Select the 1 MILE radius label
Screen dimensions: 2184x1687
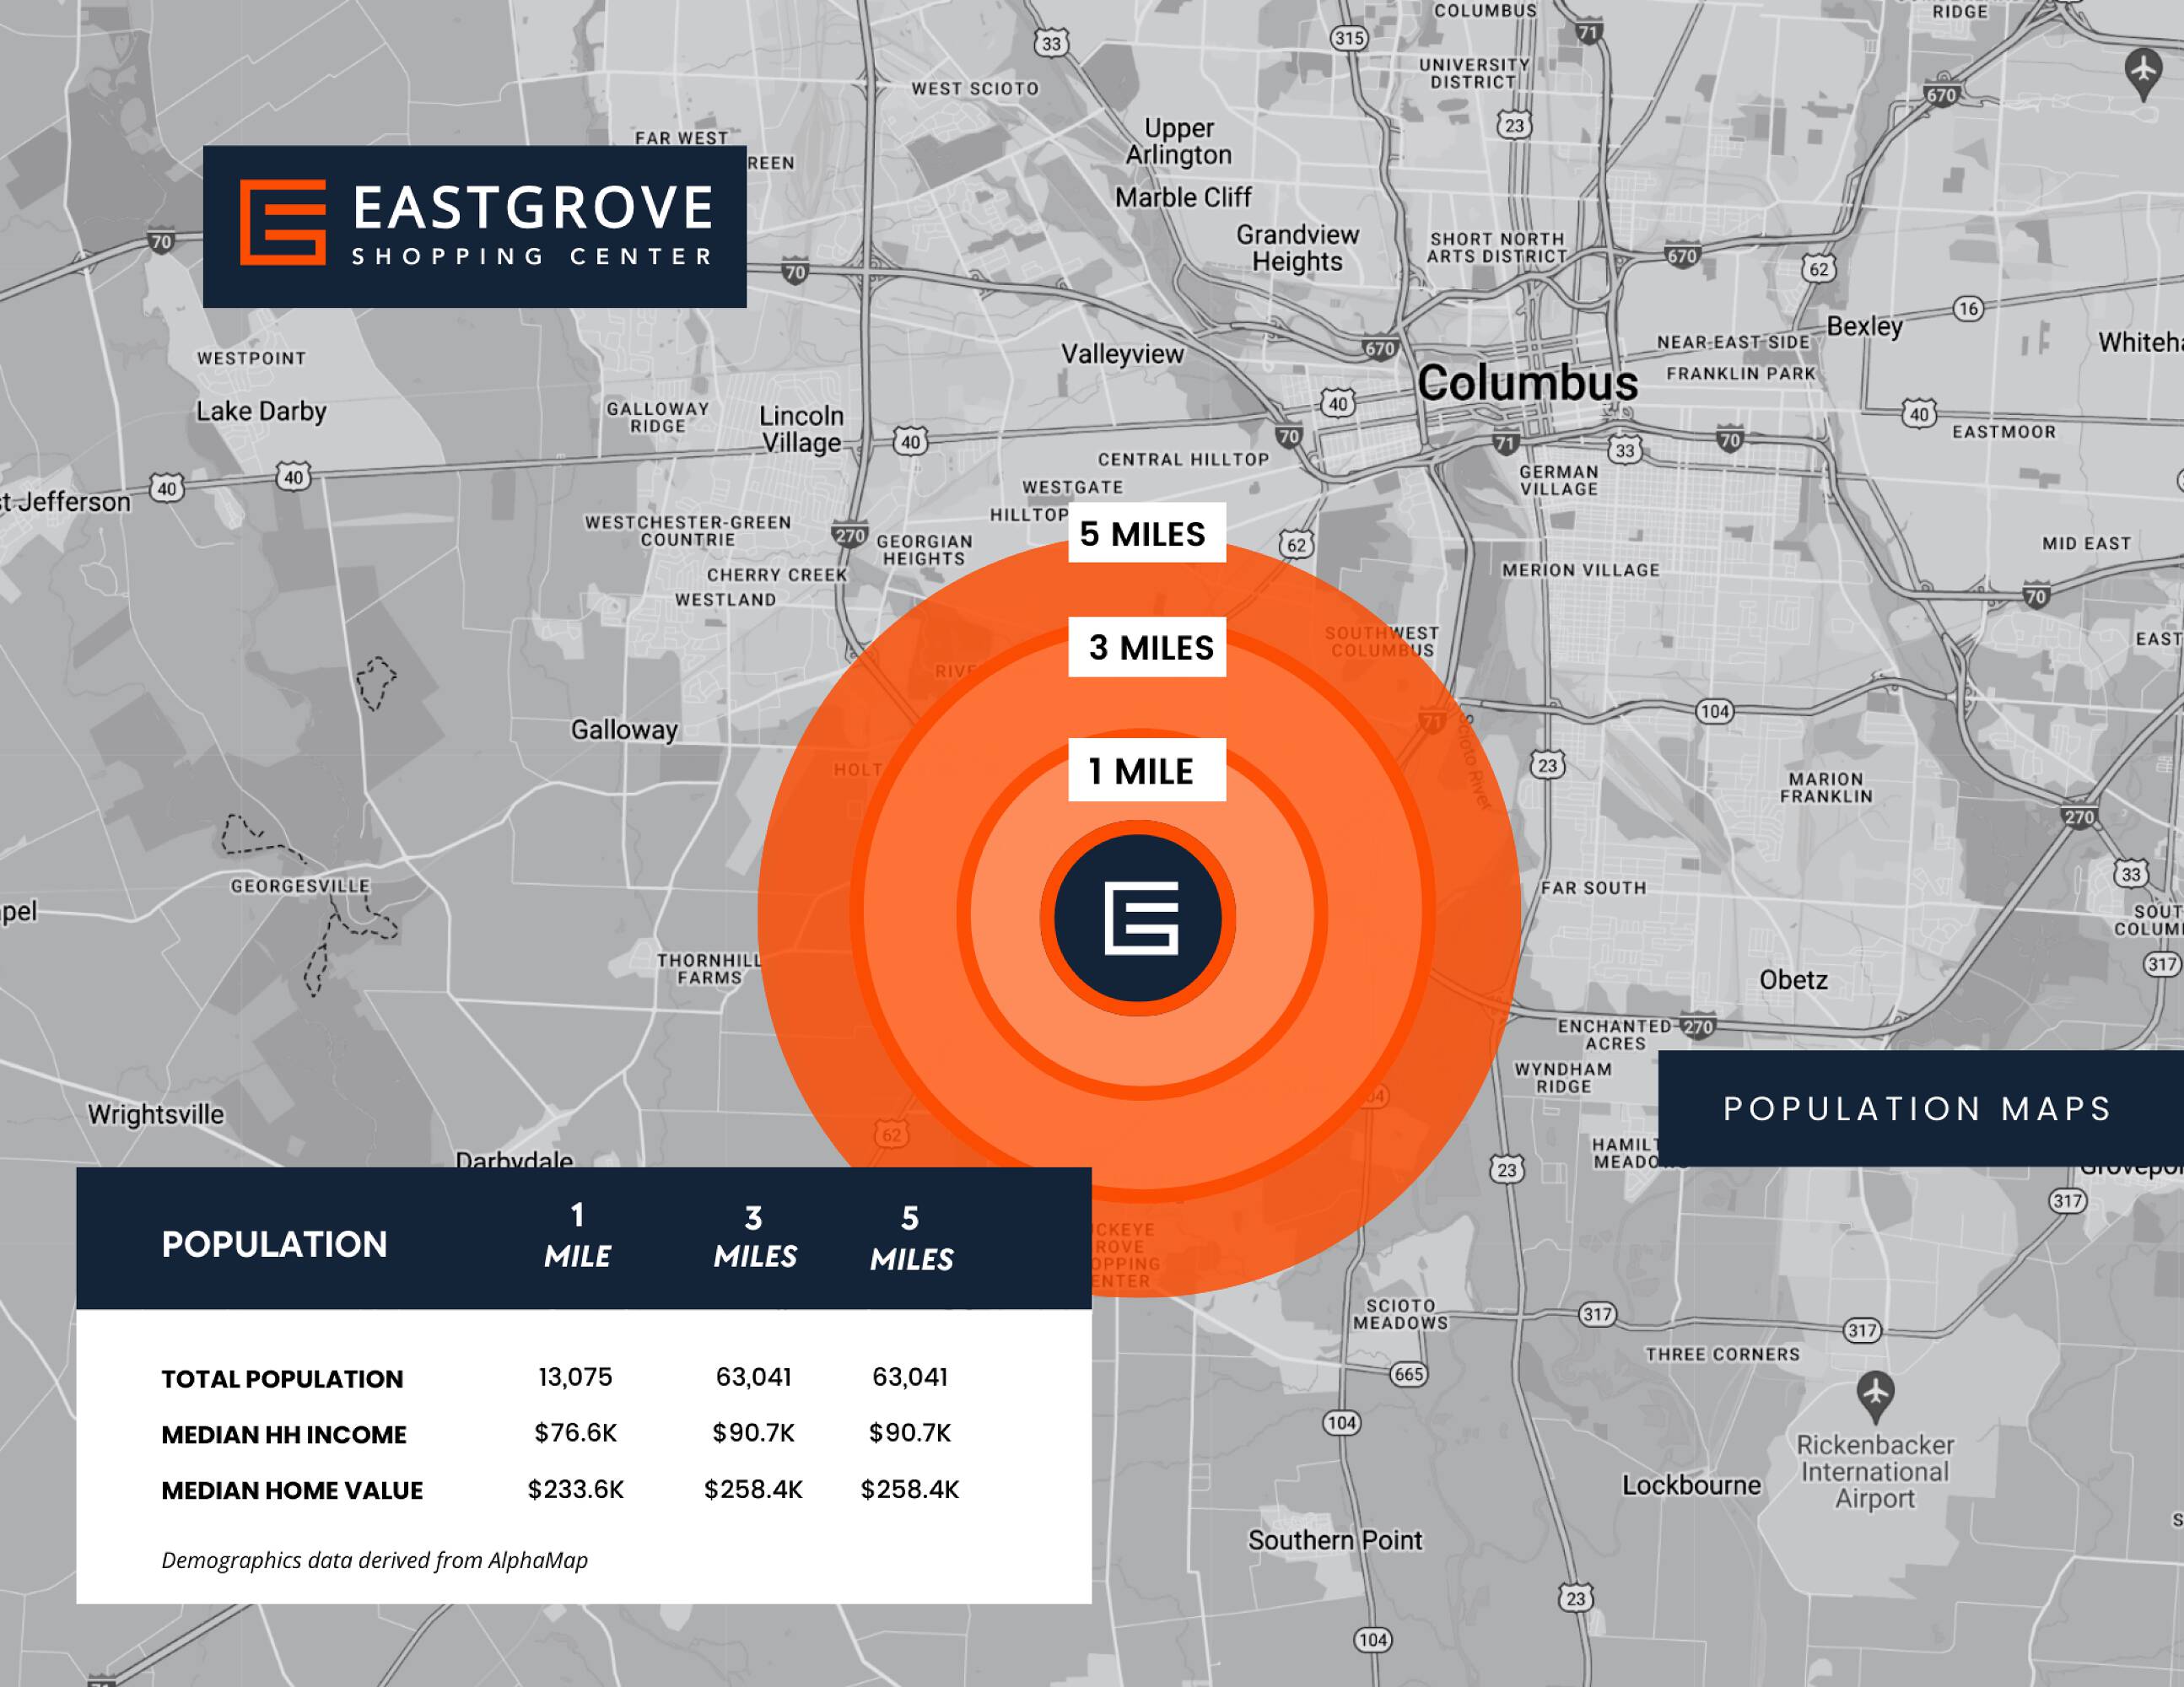[1146, 771]
